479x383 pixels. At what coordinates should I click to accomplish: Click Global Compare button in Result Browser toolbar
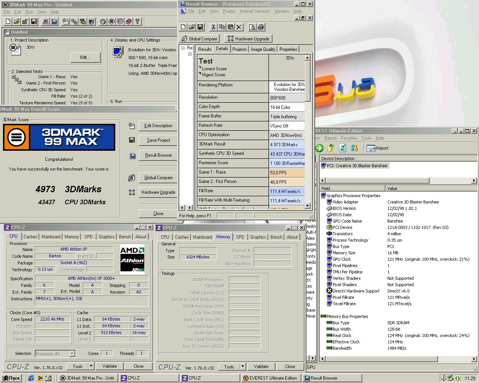click(199, 39)
